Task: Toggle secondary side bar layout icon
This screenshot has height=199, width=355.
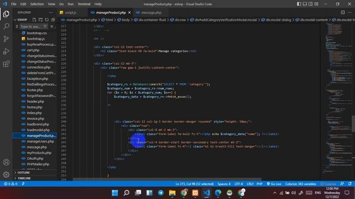Action: [x=311, y=4]
